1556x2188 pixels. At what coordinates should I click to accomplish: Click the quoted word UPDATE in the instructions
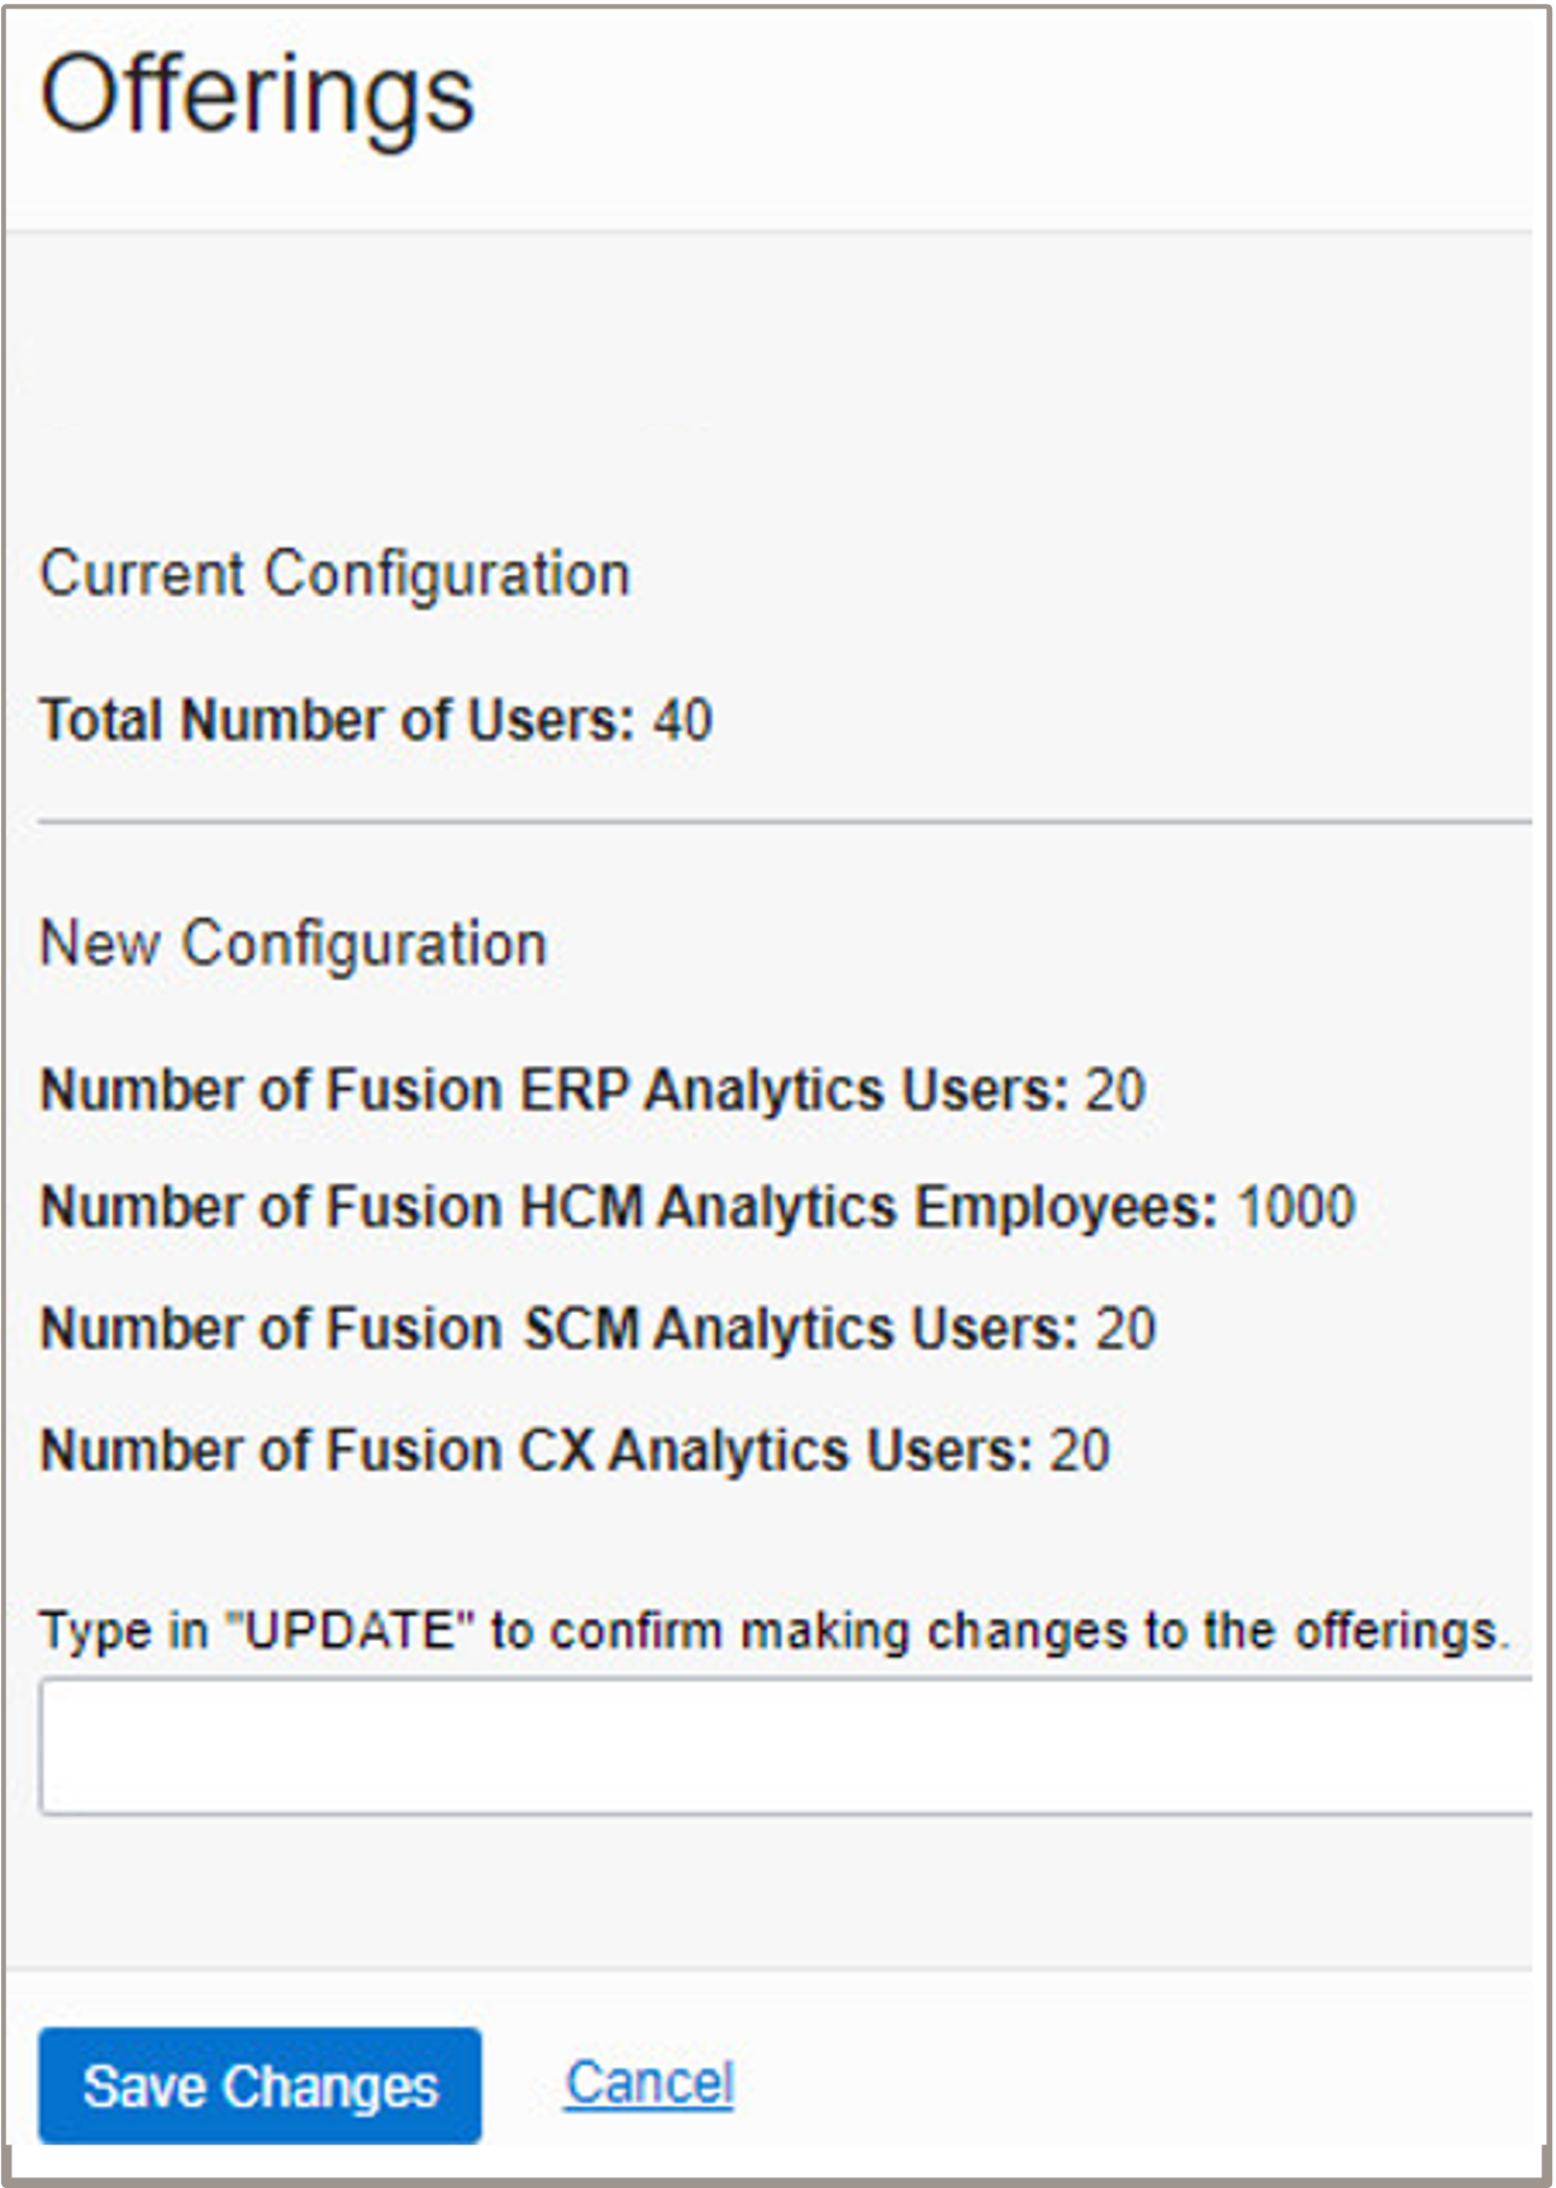click(351, 1631)
